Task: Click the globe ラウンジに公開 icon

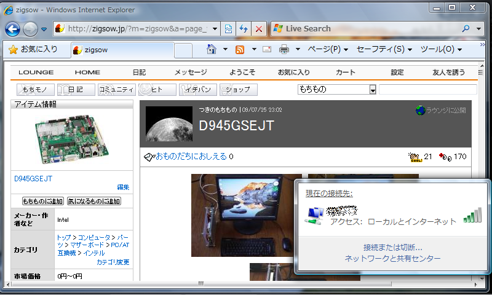Action: [420, 111]
